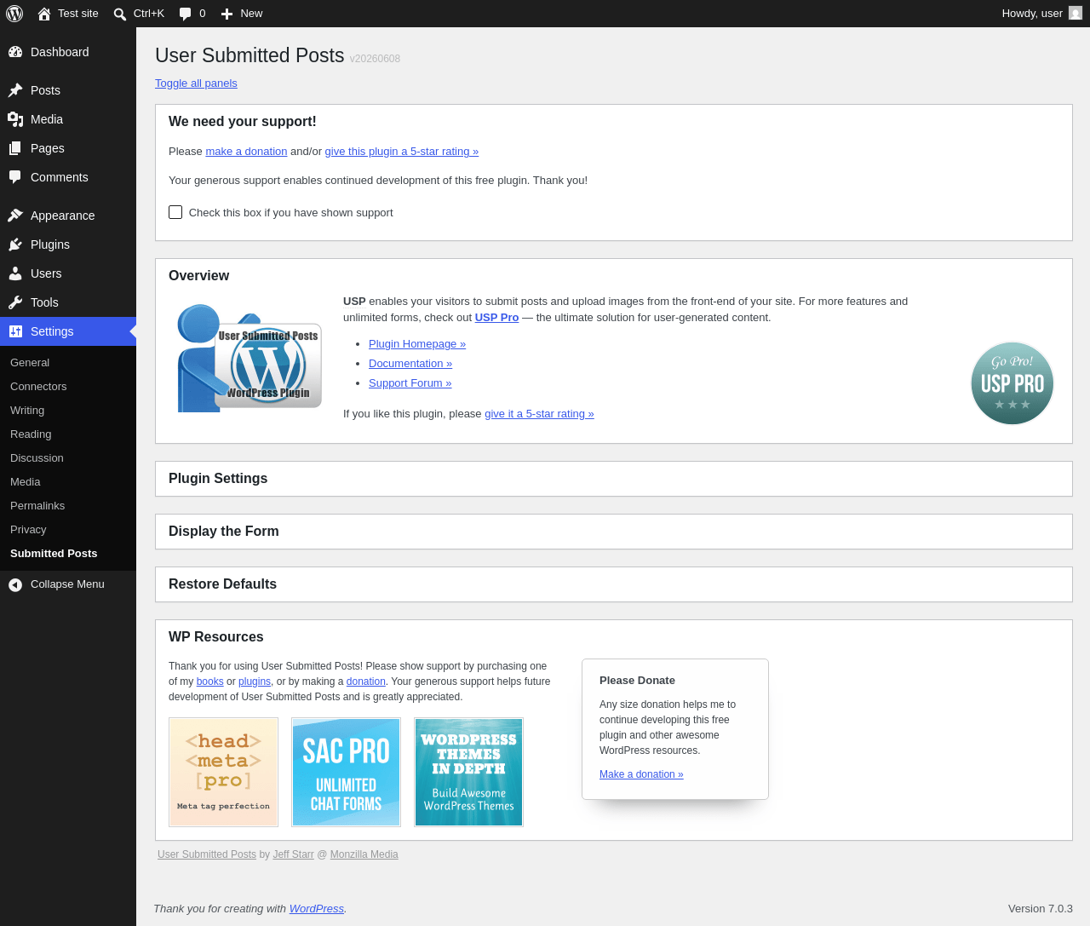
Task: Open the WordPress footer link
Action: click(x=316, y=909)
